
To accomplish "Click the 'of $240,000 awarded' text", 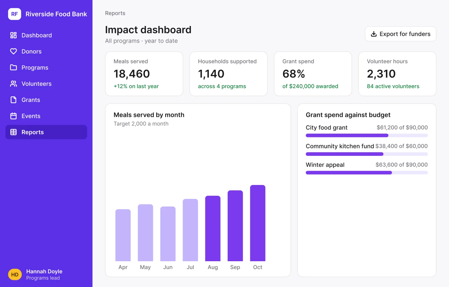I will pos(310,86).
